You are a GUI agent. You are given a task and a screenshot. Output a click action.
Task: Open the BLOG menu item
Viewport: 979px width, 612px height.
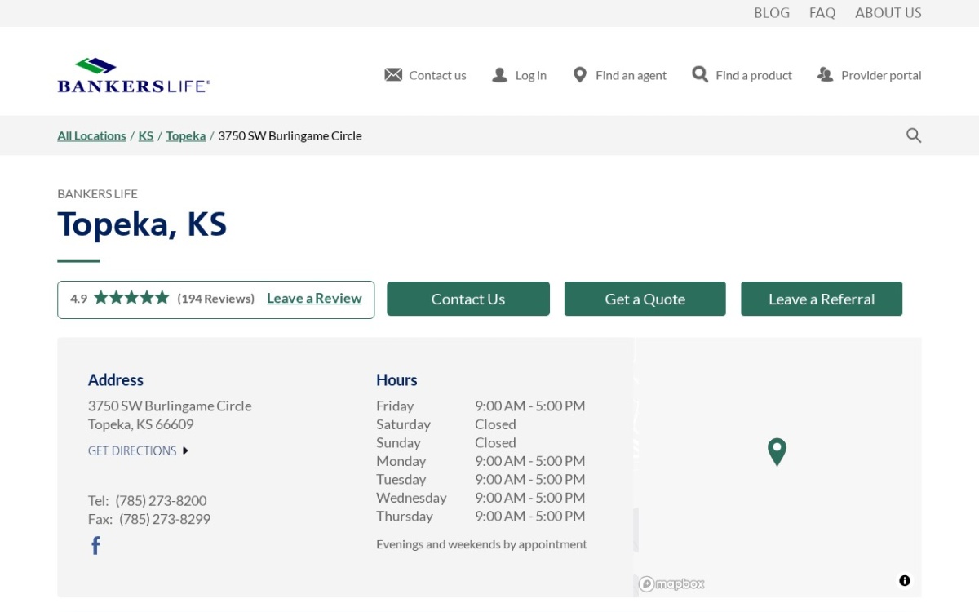pyautogui.click(x=772, y=13)
